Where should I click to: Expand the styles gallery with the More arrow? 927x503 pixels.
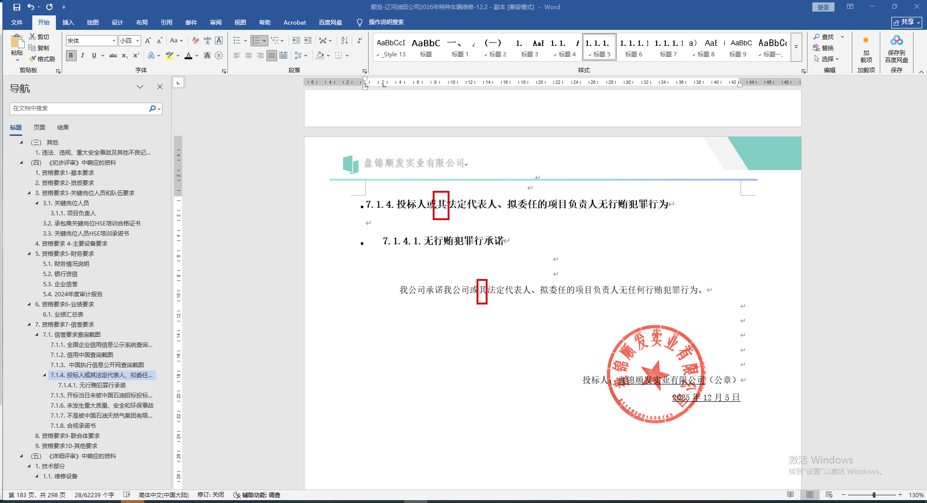click(796, 47)
